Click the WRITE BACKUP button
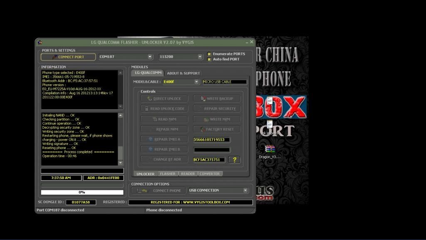The image size is (426, 240). coord(217,98)
